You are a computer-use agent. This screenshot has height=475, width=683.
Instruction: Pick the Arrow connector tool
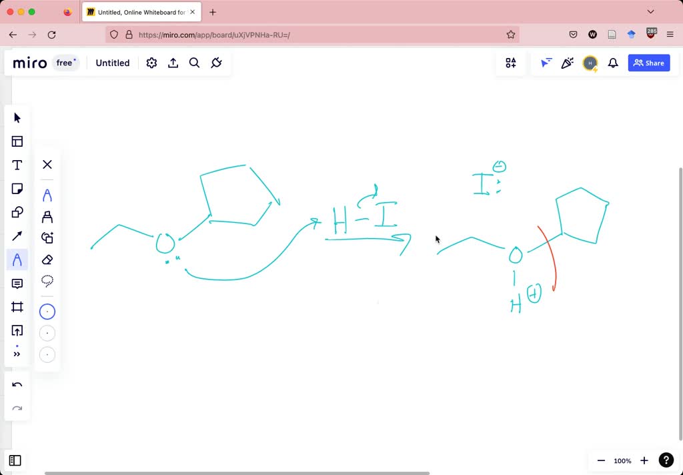17,235
